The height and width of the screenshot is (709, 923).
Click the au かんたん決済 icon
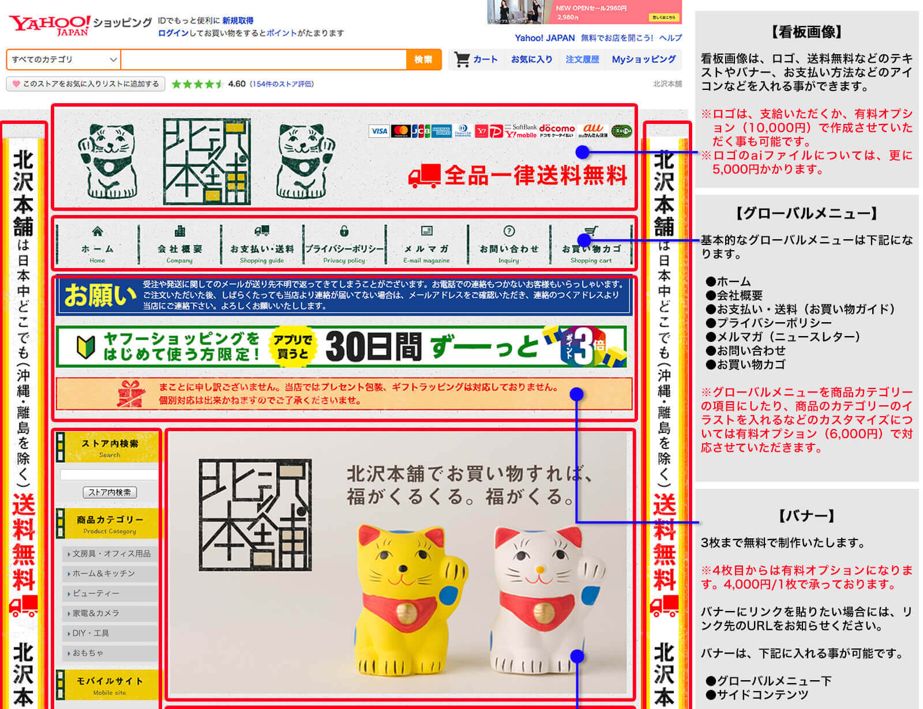point(593,131)
